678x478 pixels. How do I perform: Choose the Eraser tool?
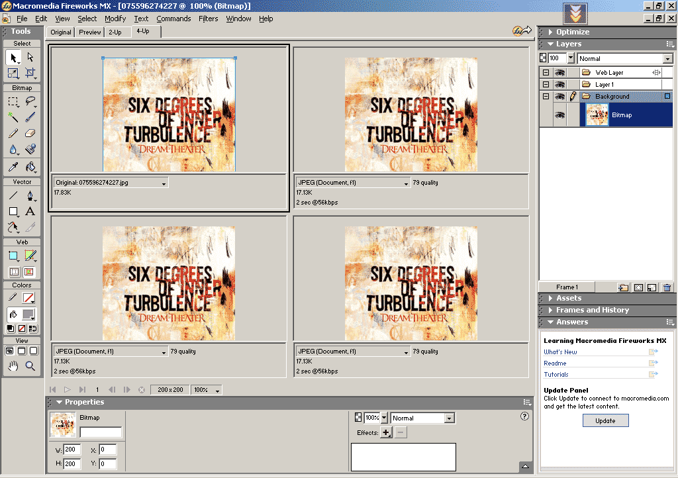[x=30, y=133]
